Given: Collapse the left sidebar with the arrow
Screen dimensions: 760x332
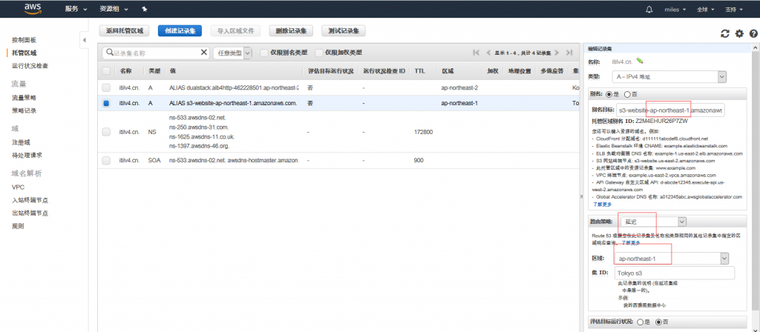Looking at the screenshot, I should pos(84,40).
